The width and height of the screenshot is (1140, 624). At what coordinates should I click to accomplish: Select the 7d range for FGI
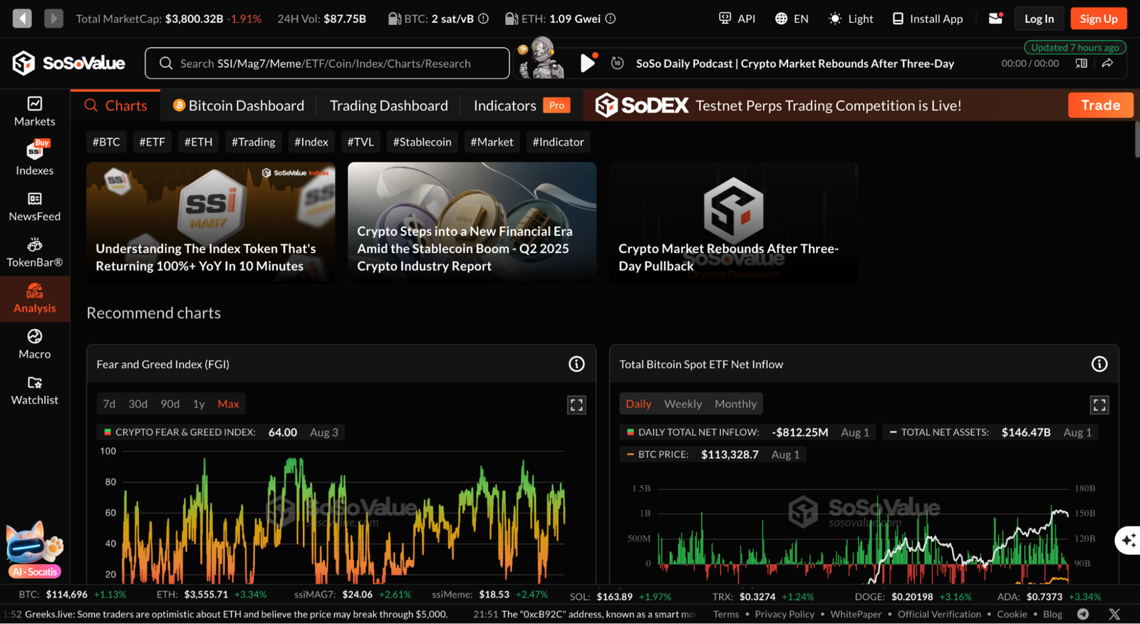pyautogui.click(x=109, y=404)
